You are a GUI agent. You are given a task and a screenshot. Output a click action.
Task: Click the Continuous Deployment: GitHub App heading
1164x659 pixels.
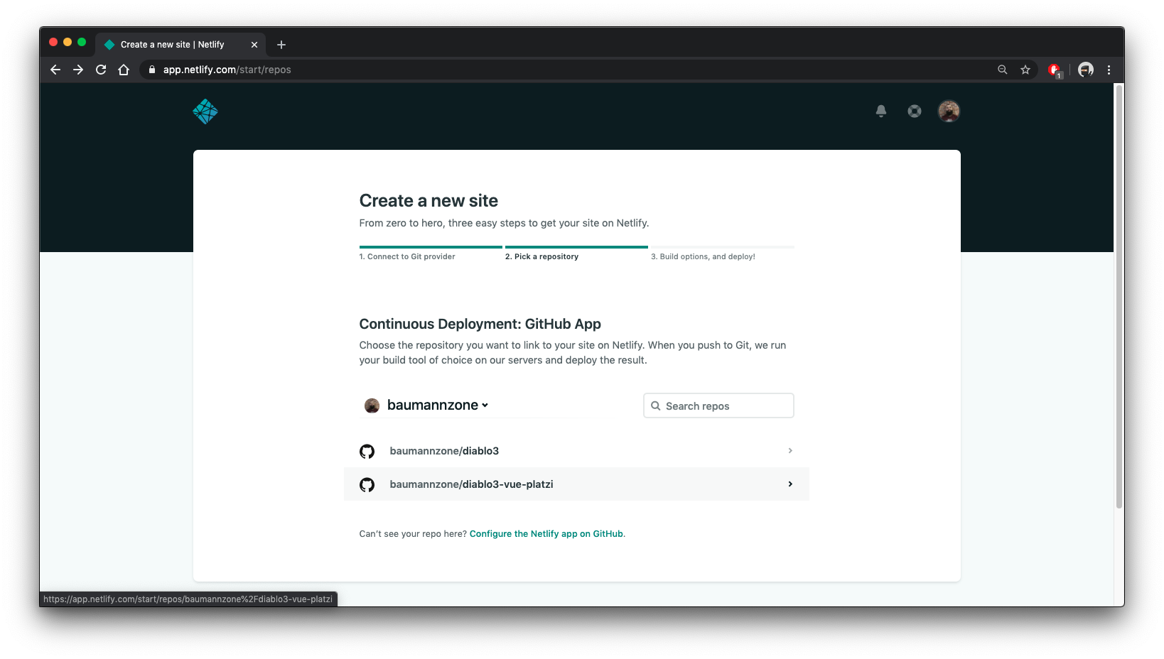[480, 324]
